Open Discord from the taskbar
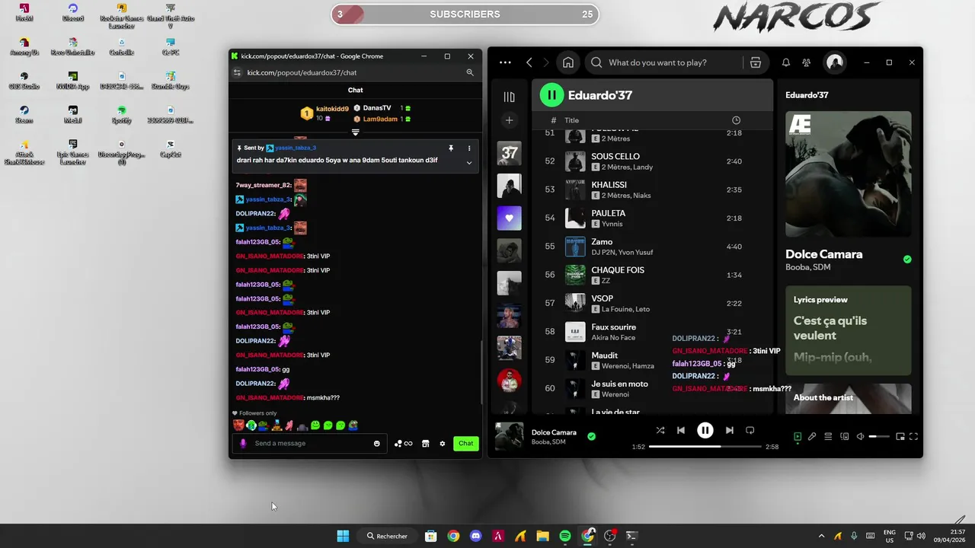Image resolution: width=975 pixels, height=548 pixels. click(x=476, y=536)
